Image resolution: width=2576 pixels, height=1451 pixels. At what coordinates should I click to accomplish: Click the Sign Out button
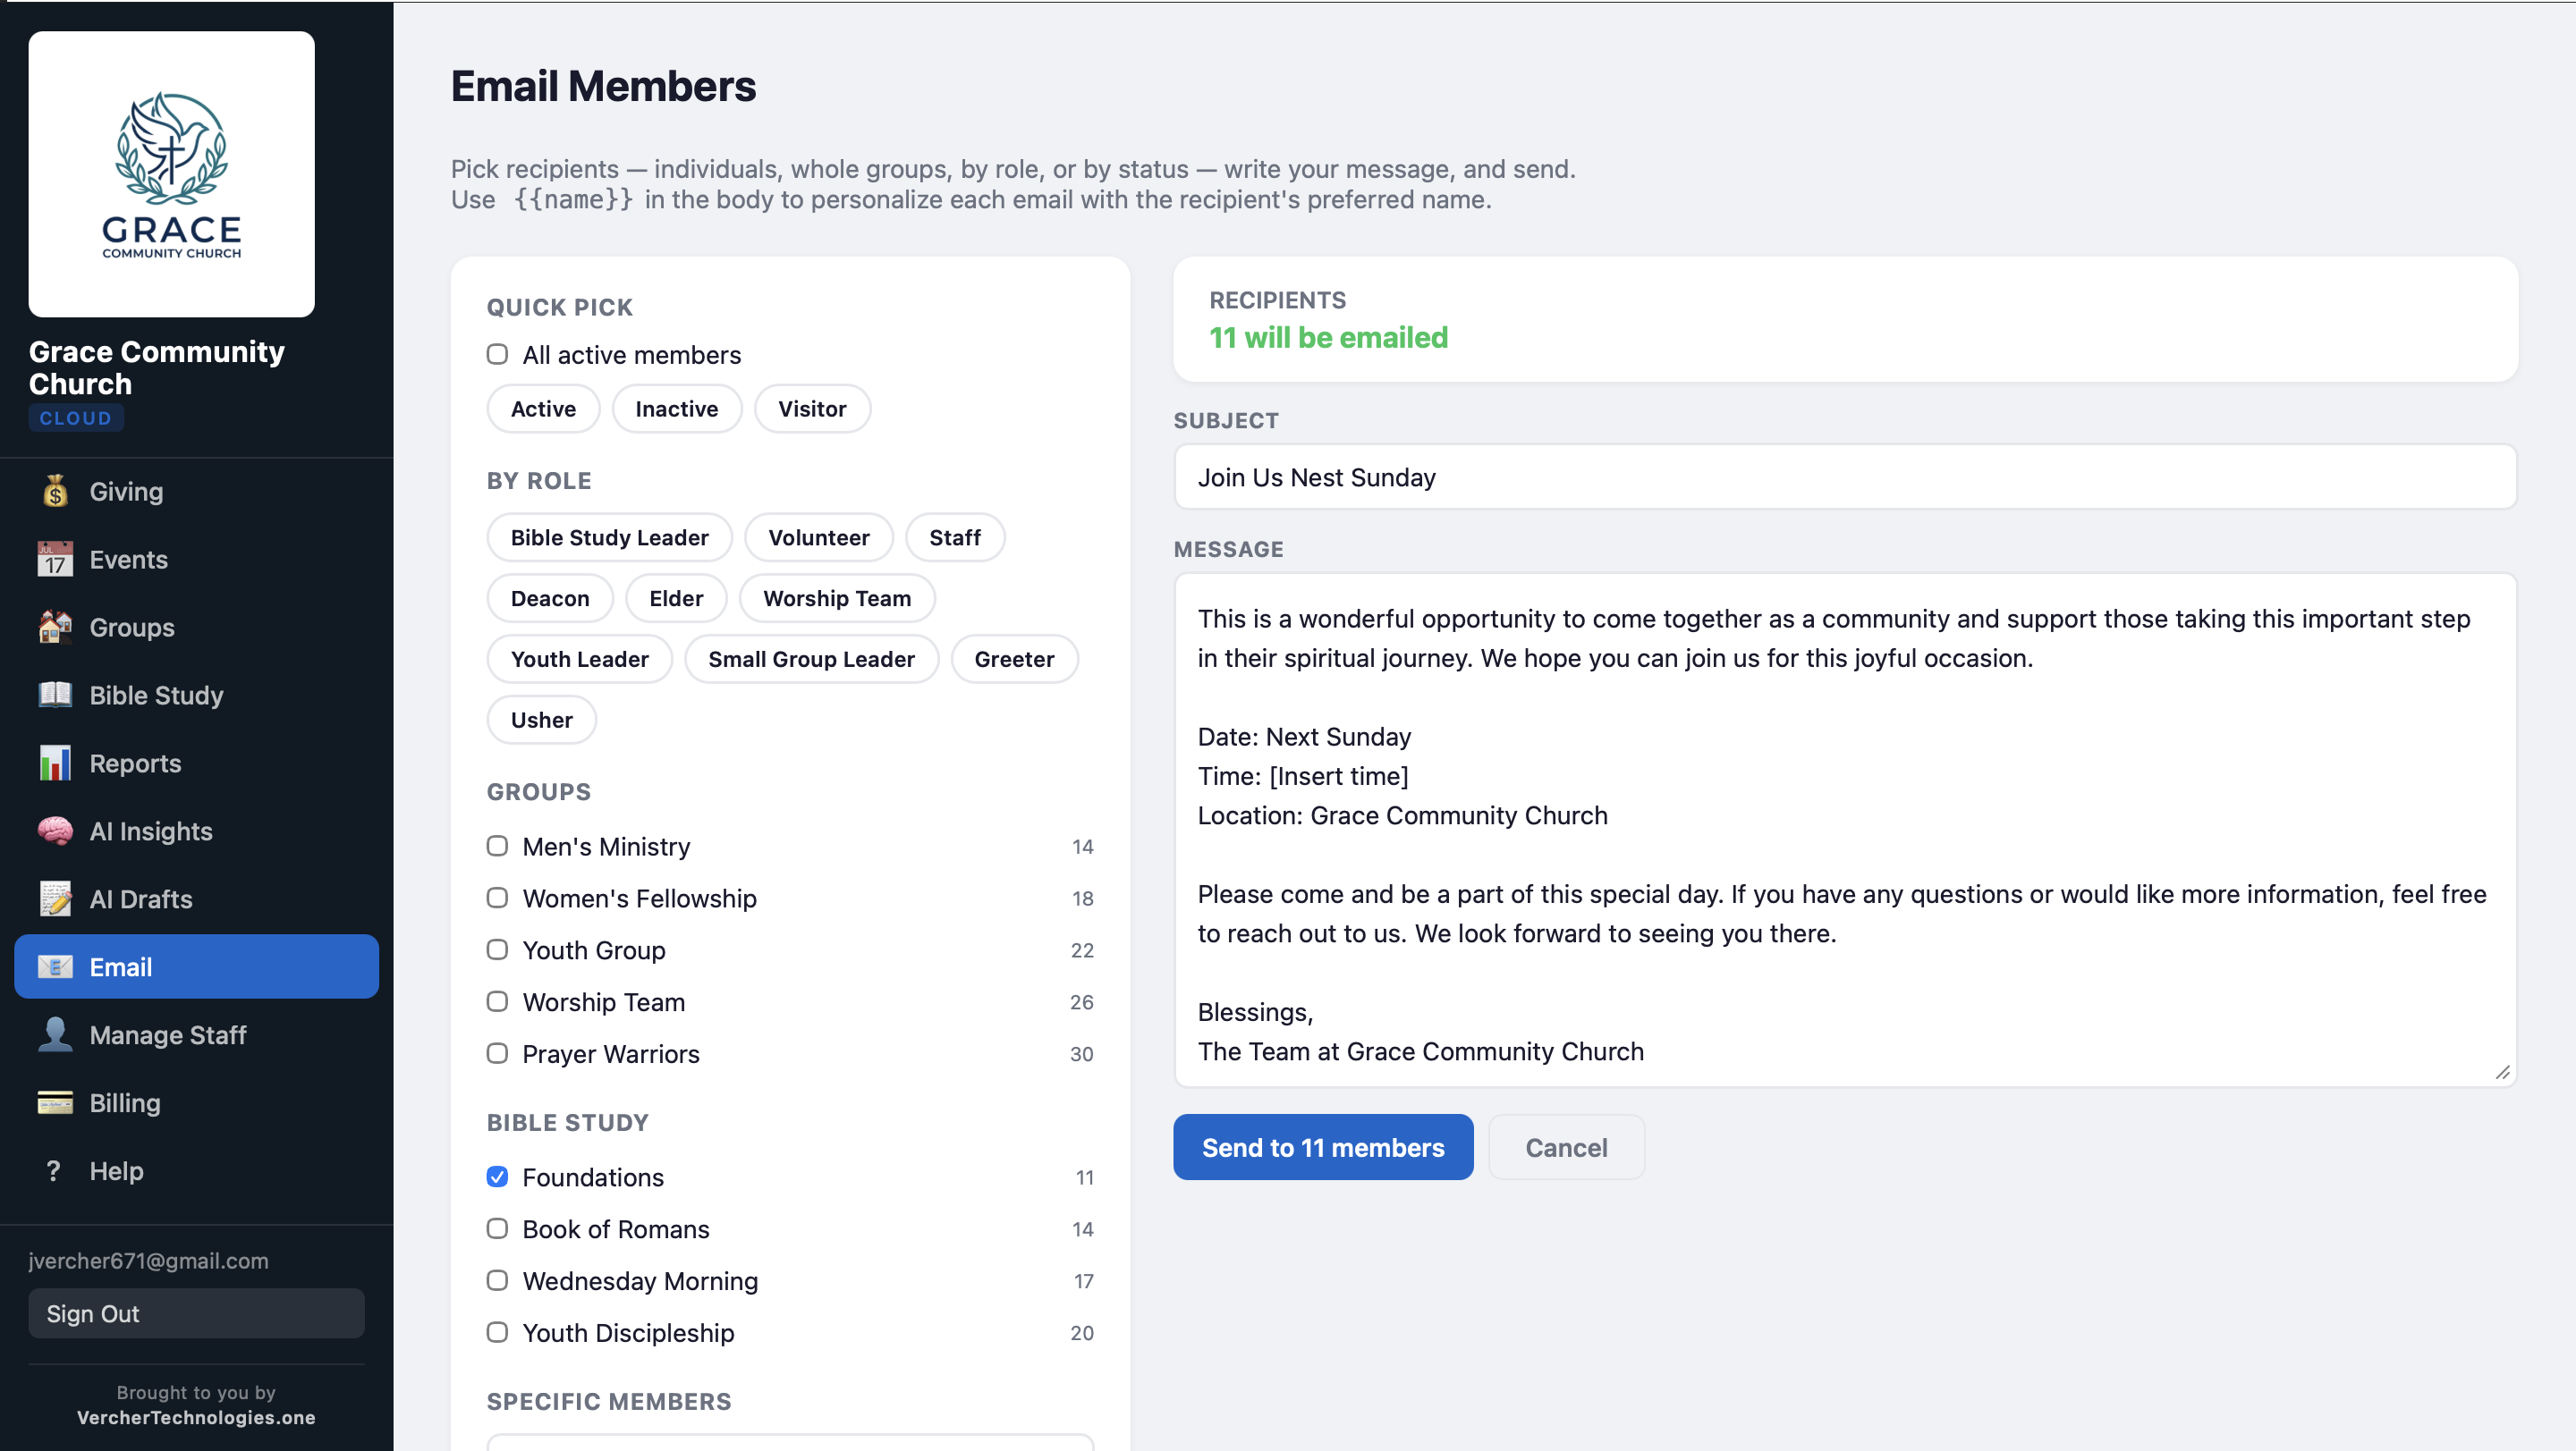tap(196, 1313)
